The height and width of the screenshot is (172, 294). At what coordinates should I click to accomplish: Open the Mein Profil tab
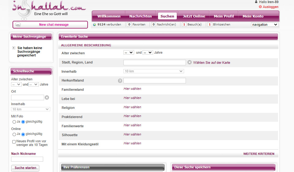pos(224,16)
